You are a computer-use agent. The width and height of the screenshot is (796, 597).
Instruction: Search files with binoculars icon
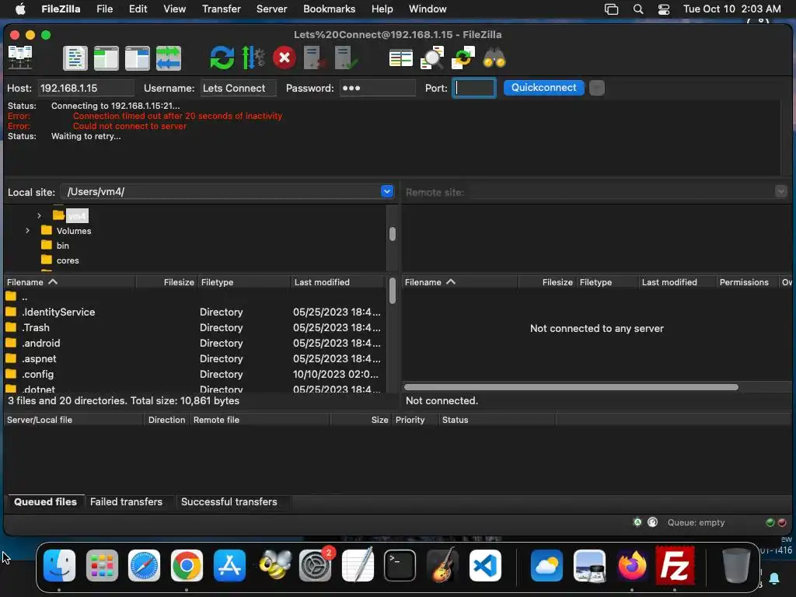click(494, 58)
